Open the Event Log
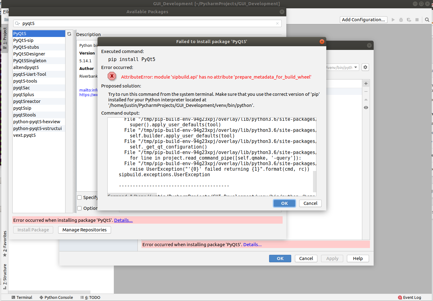 point(409,297)
